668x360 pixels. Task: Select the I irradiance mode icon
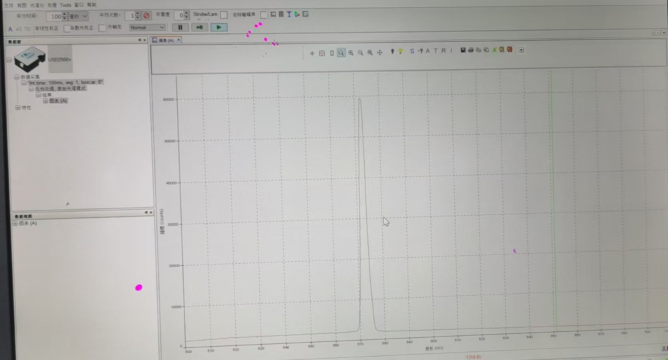451,50
